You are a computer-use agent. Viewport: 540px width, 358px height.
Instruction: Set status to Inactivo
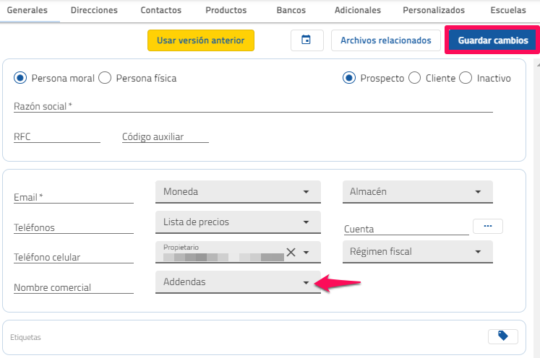pos(466,78)
